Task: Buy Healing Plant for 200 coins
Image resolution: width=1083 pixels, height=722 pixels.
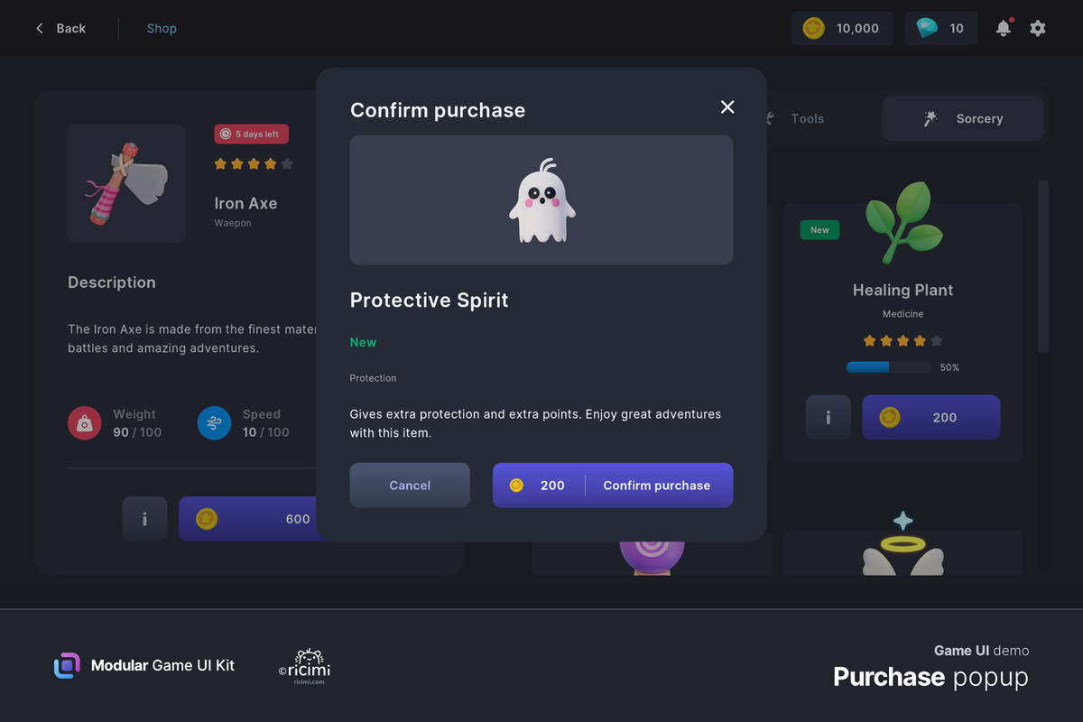Action: pyautogui.click(x=930, y=417)
